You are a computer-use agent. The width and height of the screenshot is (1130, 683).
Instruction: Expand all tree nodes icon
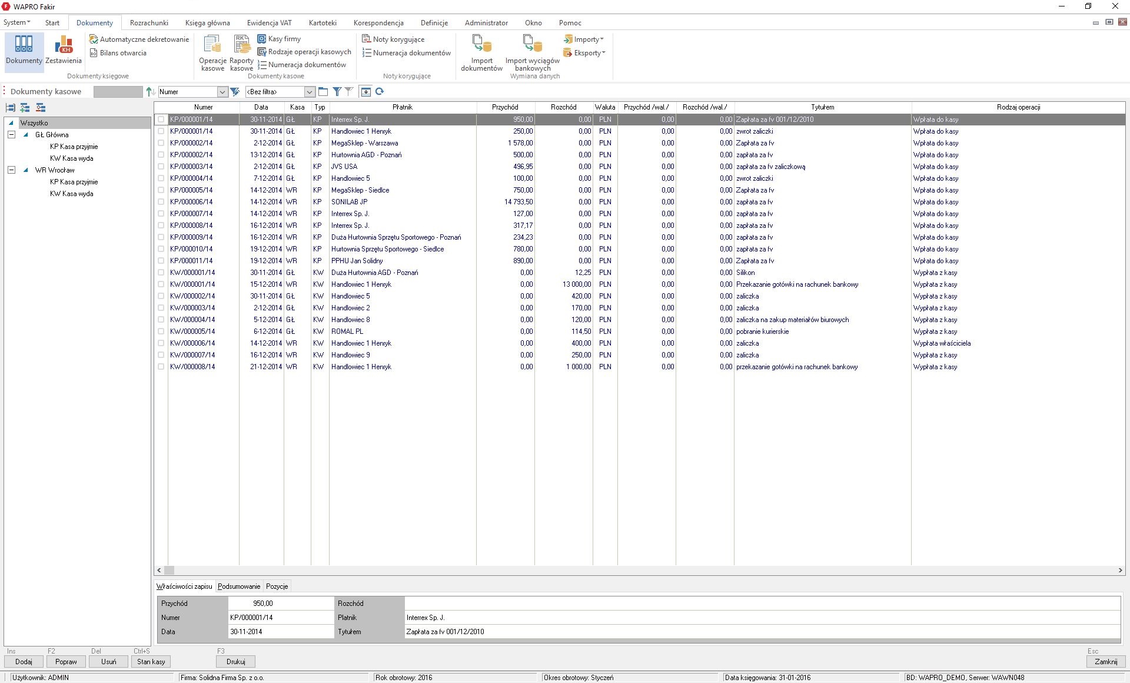(25, 108)
